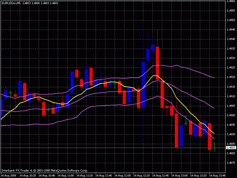Select the 14 Aug 11:40 time label
The height and width of the screenshot is (178, 237).
point(104,176)
